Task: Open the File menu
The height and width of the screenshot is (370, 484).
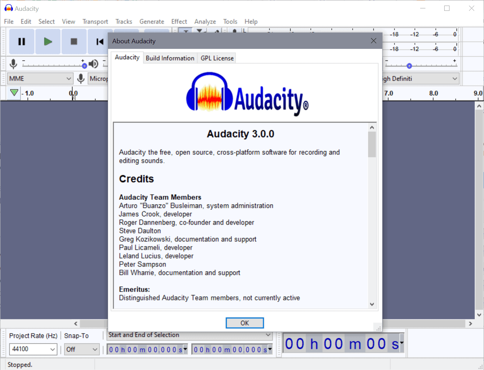Action: pos(9,22)
